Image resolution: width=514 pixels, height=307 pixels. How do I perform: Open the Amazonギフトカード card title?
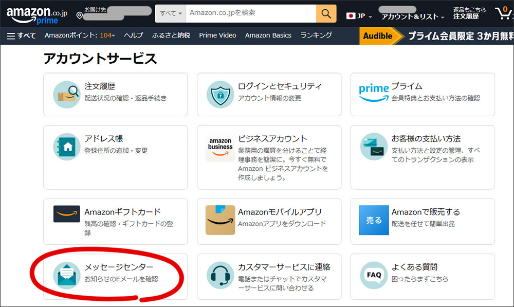coord(123,212)
